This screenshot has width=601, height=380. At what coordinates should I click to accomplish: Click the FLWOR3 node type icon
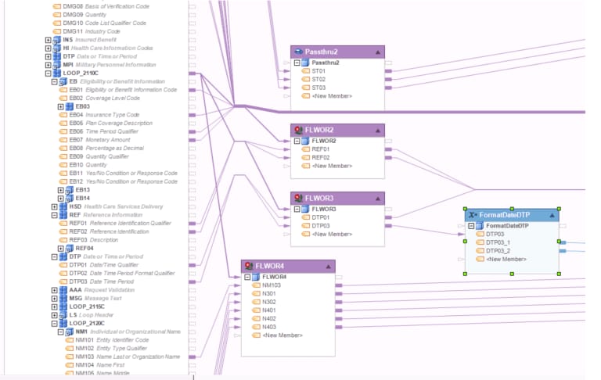click(298, 198)
